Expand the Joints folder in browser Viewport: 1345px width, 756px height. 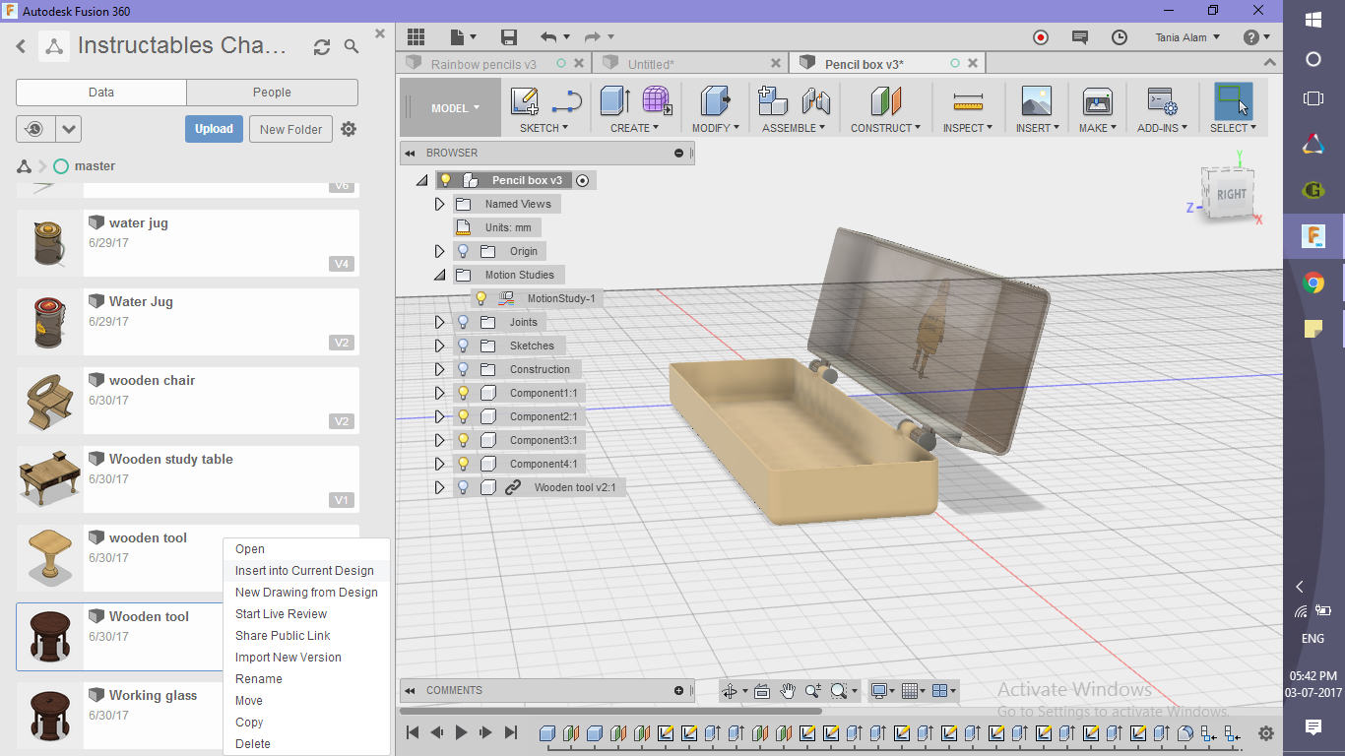point(439,322)
